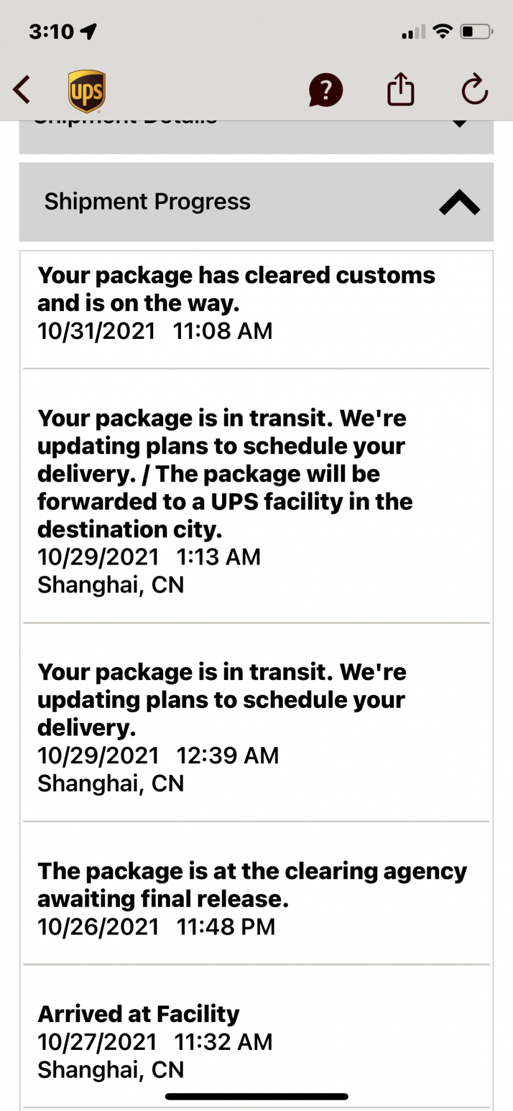Tap the battery indicator icon
Screen dimensions: 513x1111
pos(476,31)
